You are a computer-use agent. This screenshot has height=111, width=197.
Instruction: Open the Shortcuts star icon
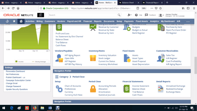coord(14,21)
